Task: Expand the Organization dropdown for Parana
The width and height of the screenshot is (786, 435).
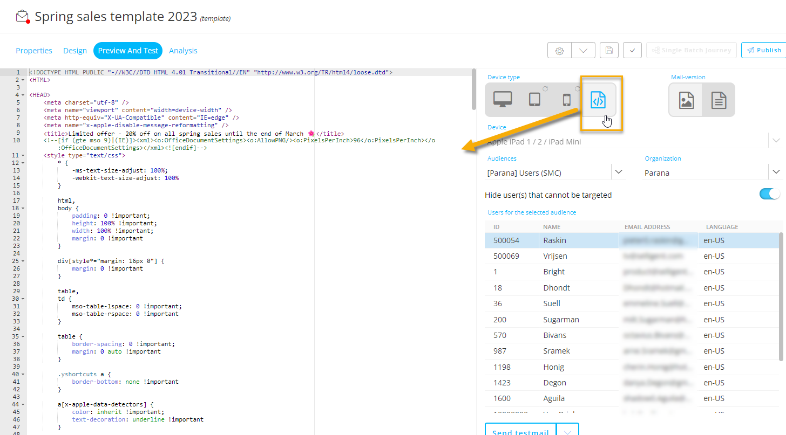Action: [x=776, y=172]
